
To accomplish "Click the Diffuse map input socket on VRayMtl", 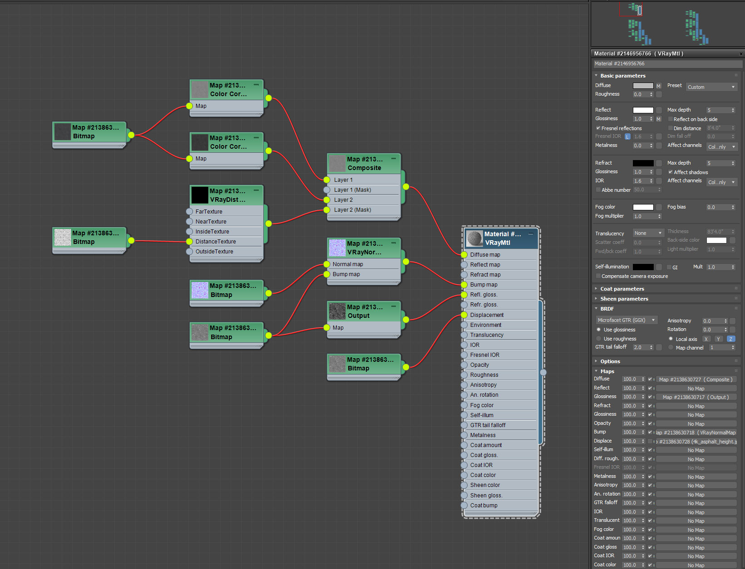I will click(464, 255).
